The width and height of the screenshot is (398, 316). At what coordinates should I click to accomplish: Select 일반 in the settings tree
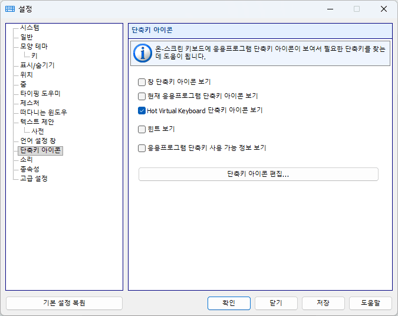pos(27,37)
